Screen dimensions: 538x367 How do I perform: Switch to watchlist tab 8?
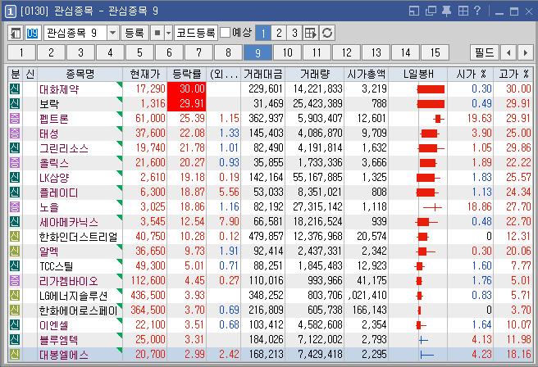click(x=228, y=52)
